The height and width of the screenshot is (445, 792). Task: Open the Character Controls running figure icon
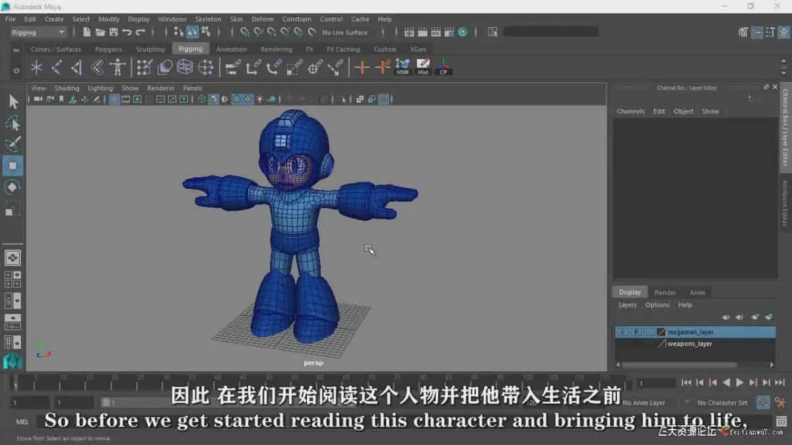[x=781, y=402]
